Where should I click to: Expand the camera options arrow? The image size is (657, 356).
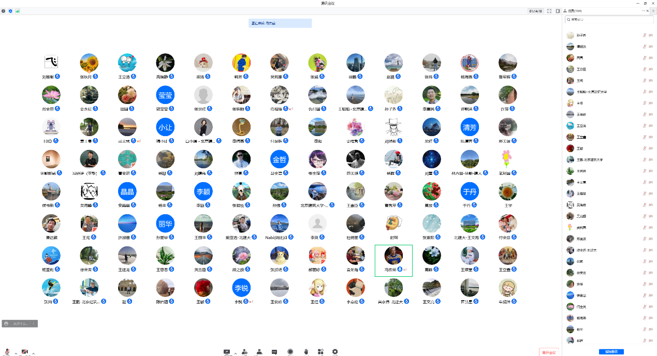point(33,353)
